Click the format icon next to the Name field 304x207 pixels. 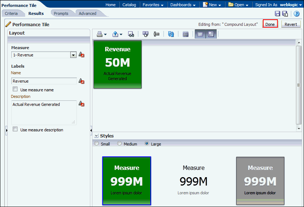click(x=82, y=81)
